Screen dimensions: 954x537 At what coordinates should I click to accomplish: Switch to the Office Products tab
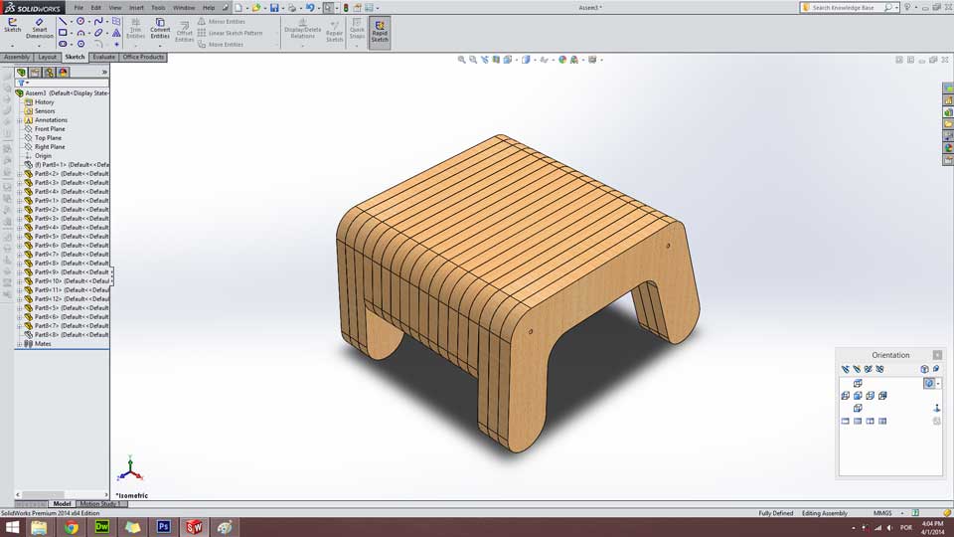coord(143,58)
